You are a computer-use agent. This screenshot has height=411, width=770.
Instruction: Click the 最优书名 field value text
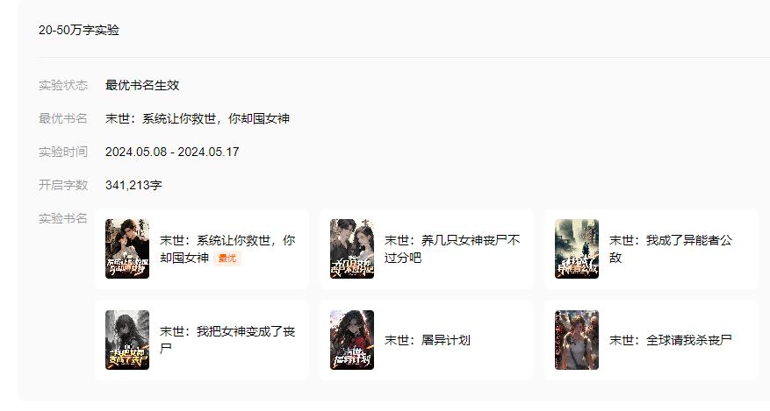198,118
